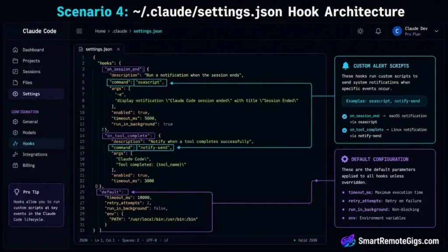Click the settings.json tab file icon
This screenshot has width=448, height=252.
coord(80,49)
